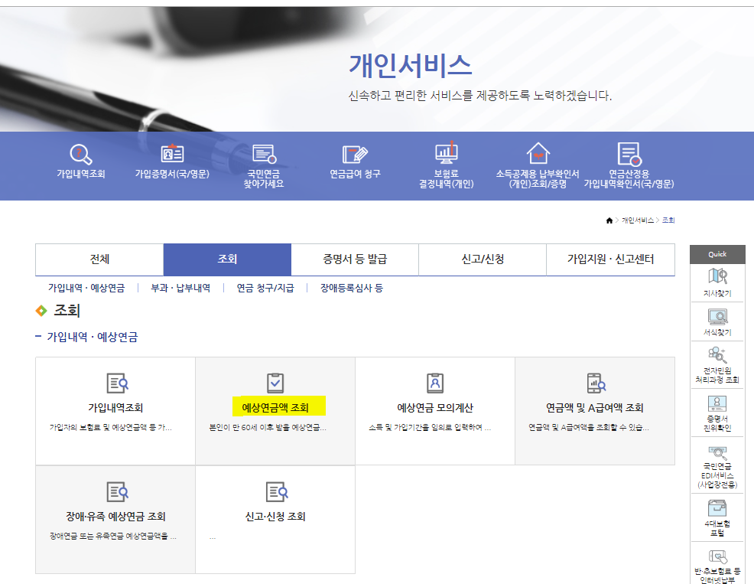This screenshot has height=584, width=754.
Task: Click the 연금산정용 가입내역확인서 document icon
Action: (x=629, y=154)
